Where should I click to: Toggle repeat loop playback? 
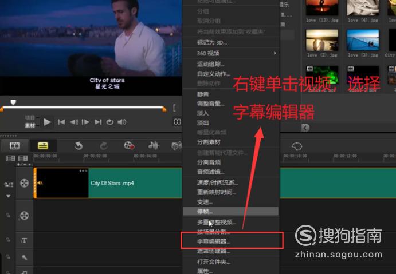click(110, 122)
